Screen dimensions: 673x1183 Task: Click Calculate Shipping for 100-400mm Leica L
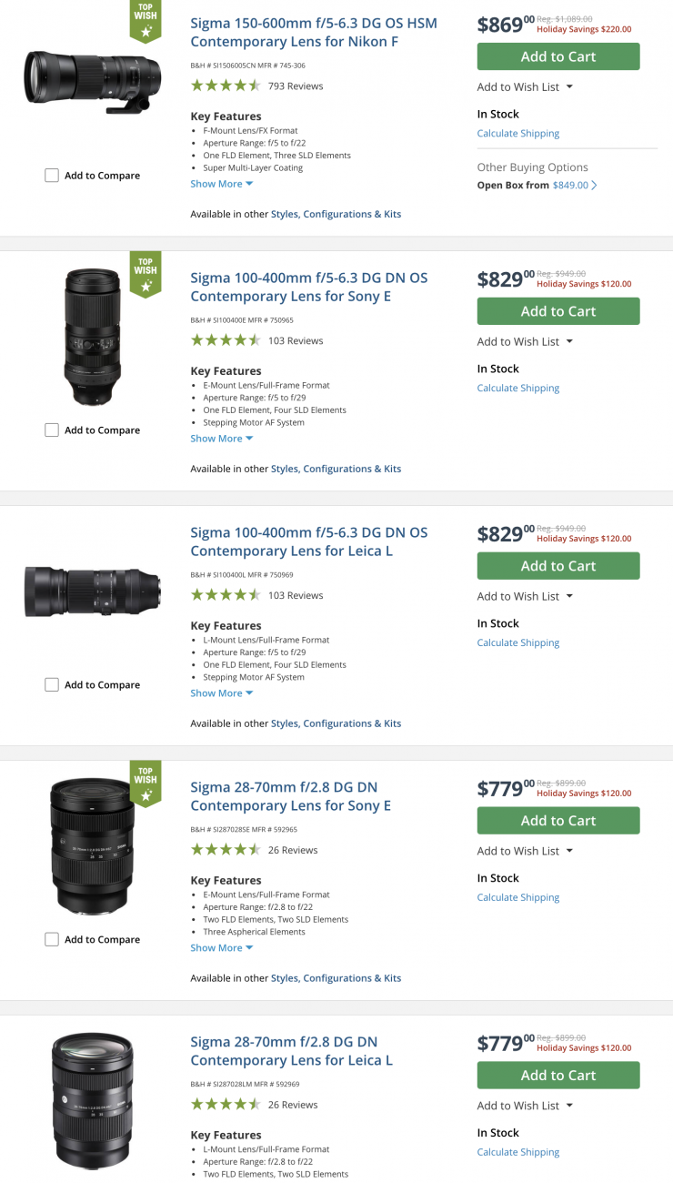point(517,642)
